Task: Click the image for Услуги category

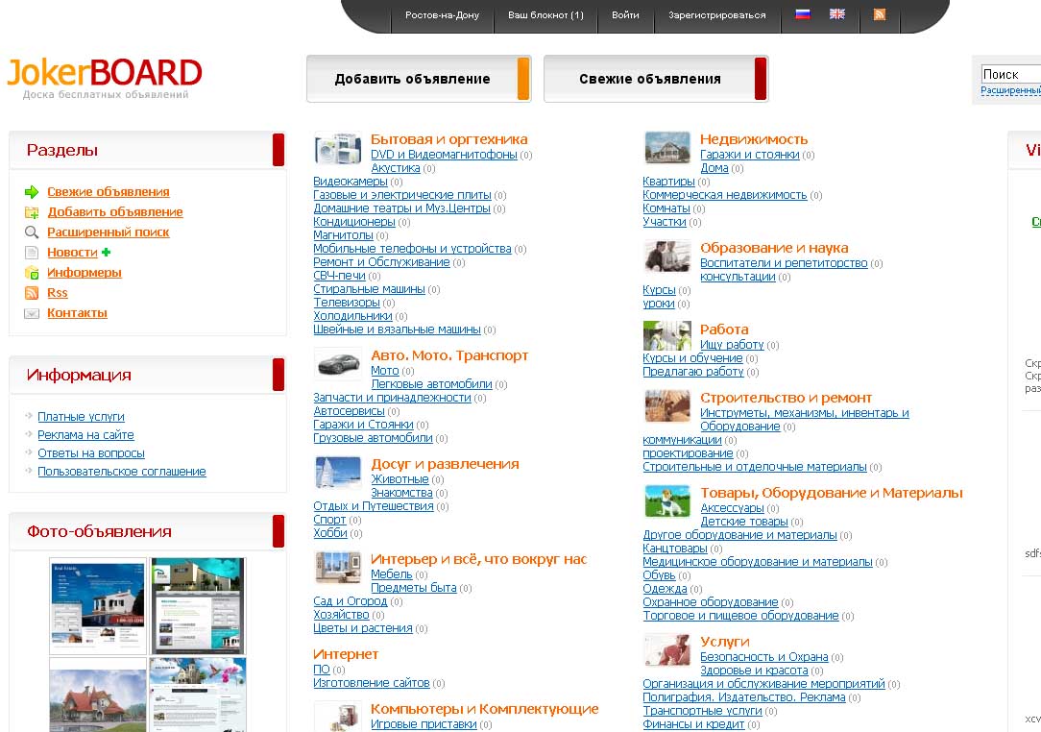Action: click(667, 649)
